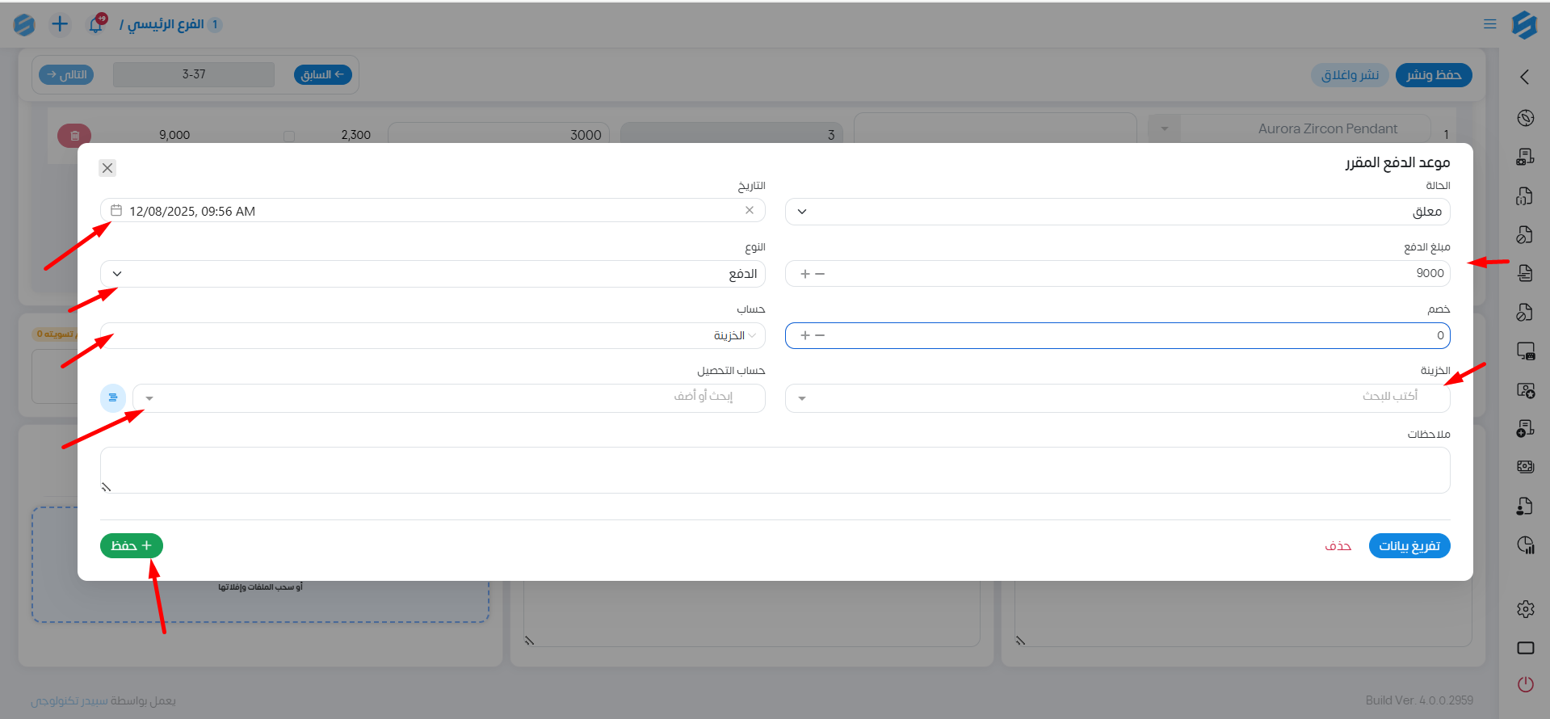Click the plus icon in top bar
The width and height of the screenshot is (1550, 719).
(60, 24)
